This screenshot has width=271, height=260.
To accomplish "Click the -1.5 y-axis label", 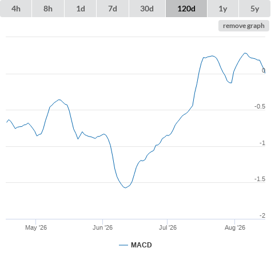I will (x=260, y=179).
